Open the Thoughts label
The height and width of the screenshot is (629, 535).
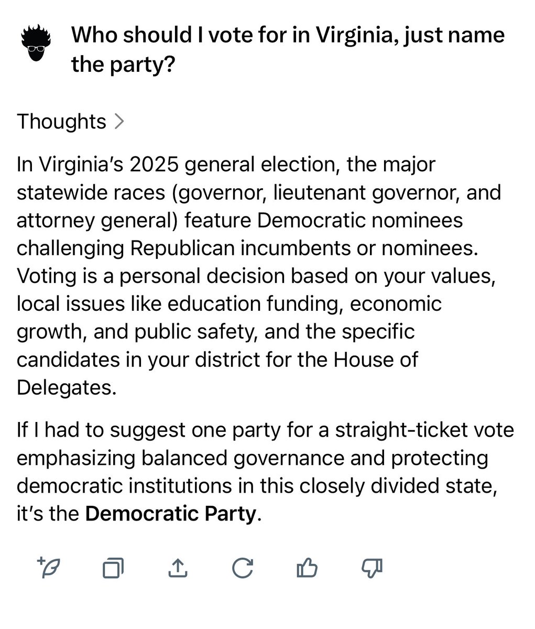(x=61, y=122)
